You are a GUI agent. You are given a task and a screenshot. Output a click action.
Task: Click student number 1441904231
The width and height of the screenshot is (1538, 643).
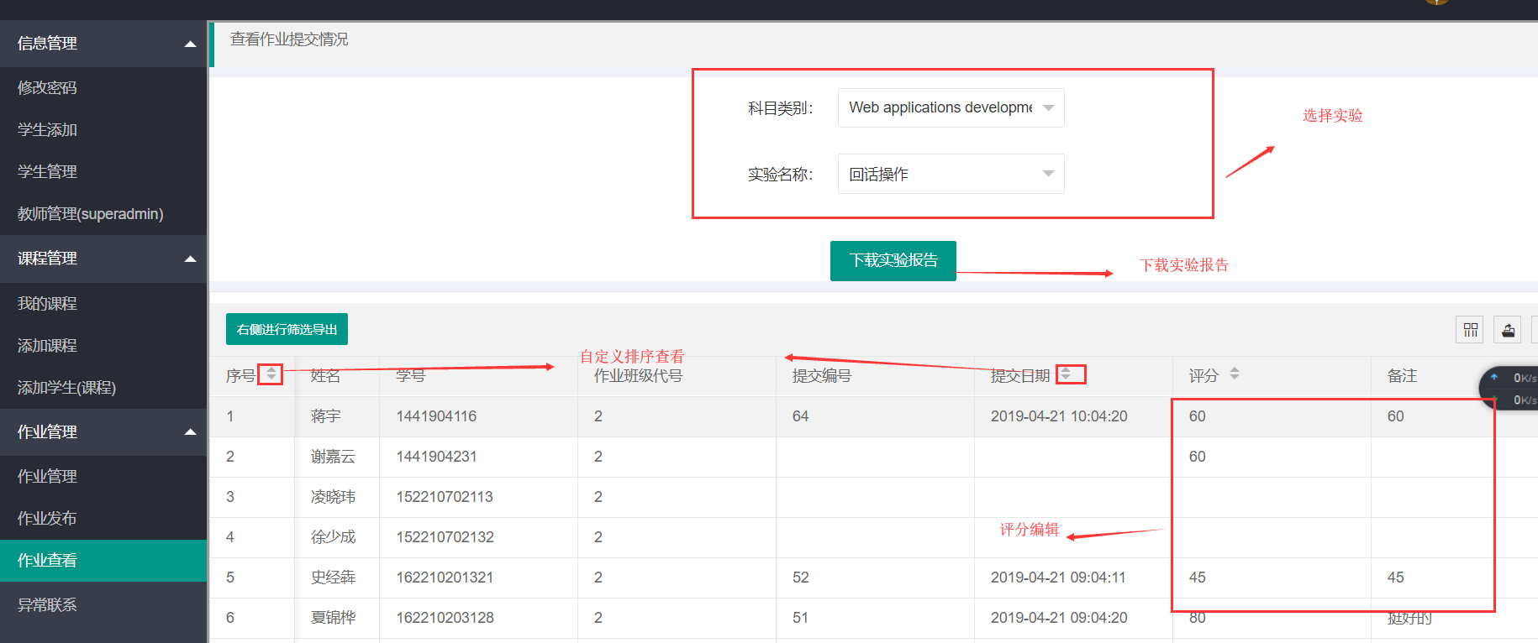436,457
